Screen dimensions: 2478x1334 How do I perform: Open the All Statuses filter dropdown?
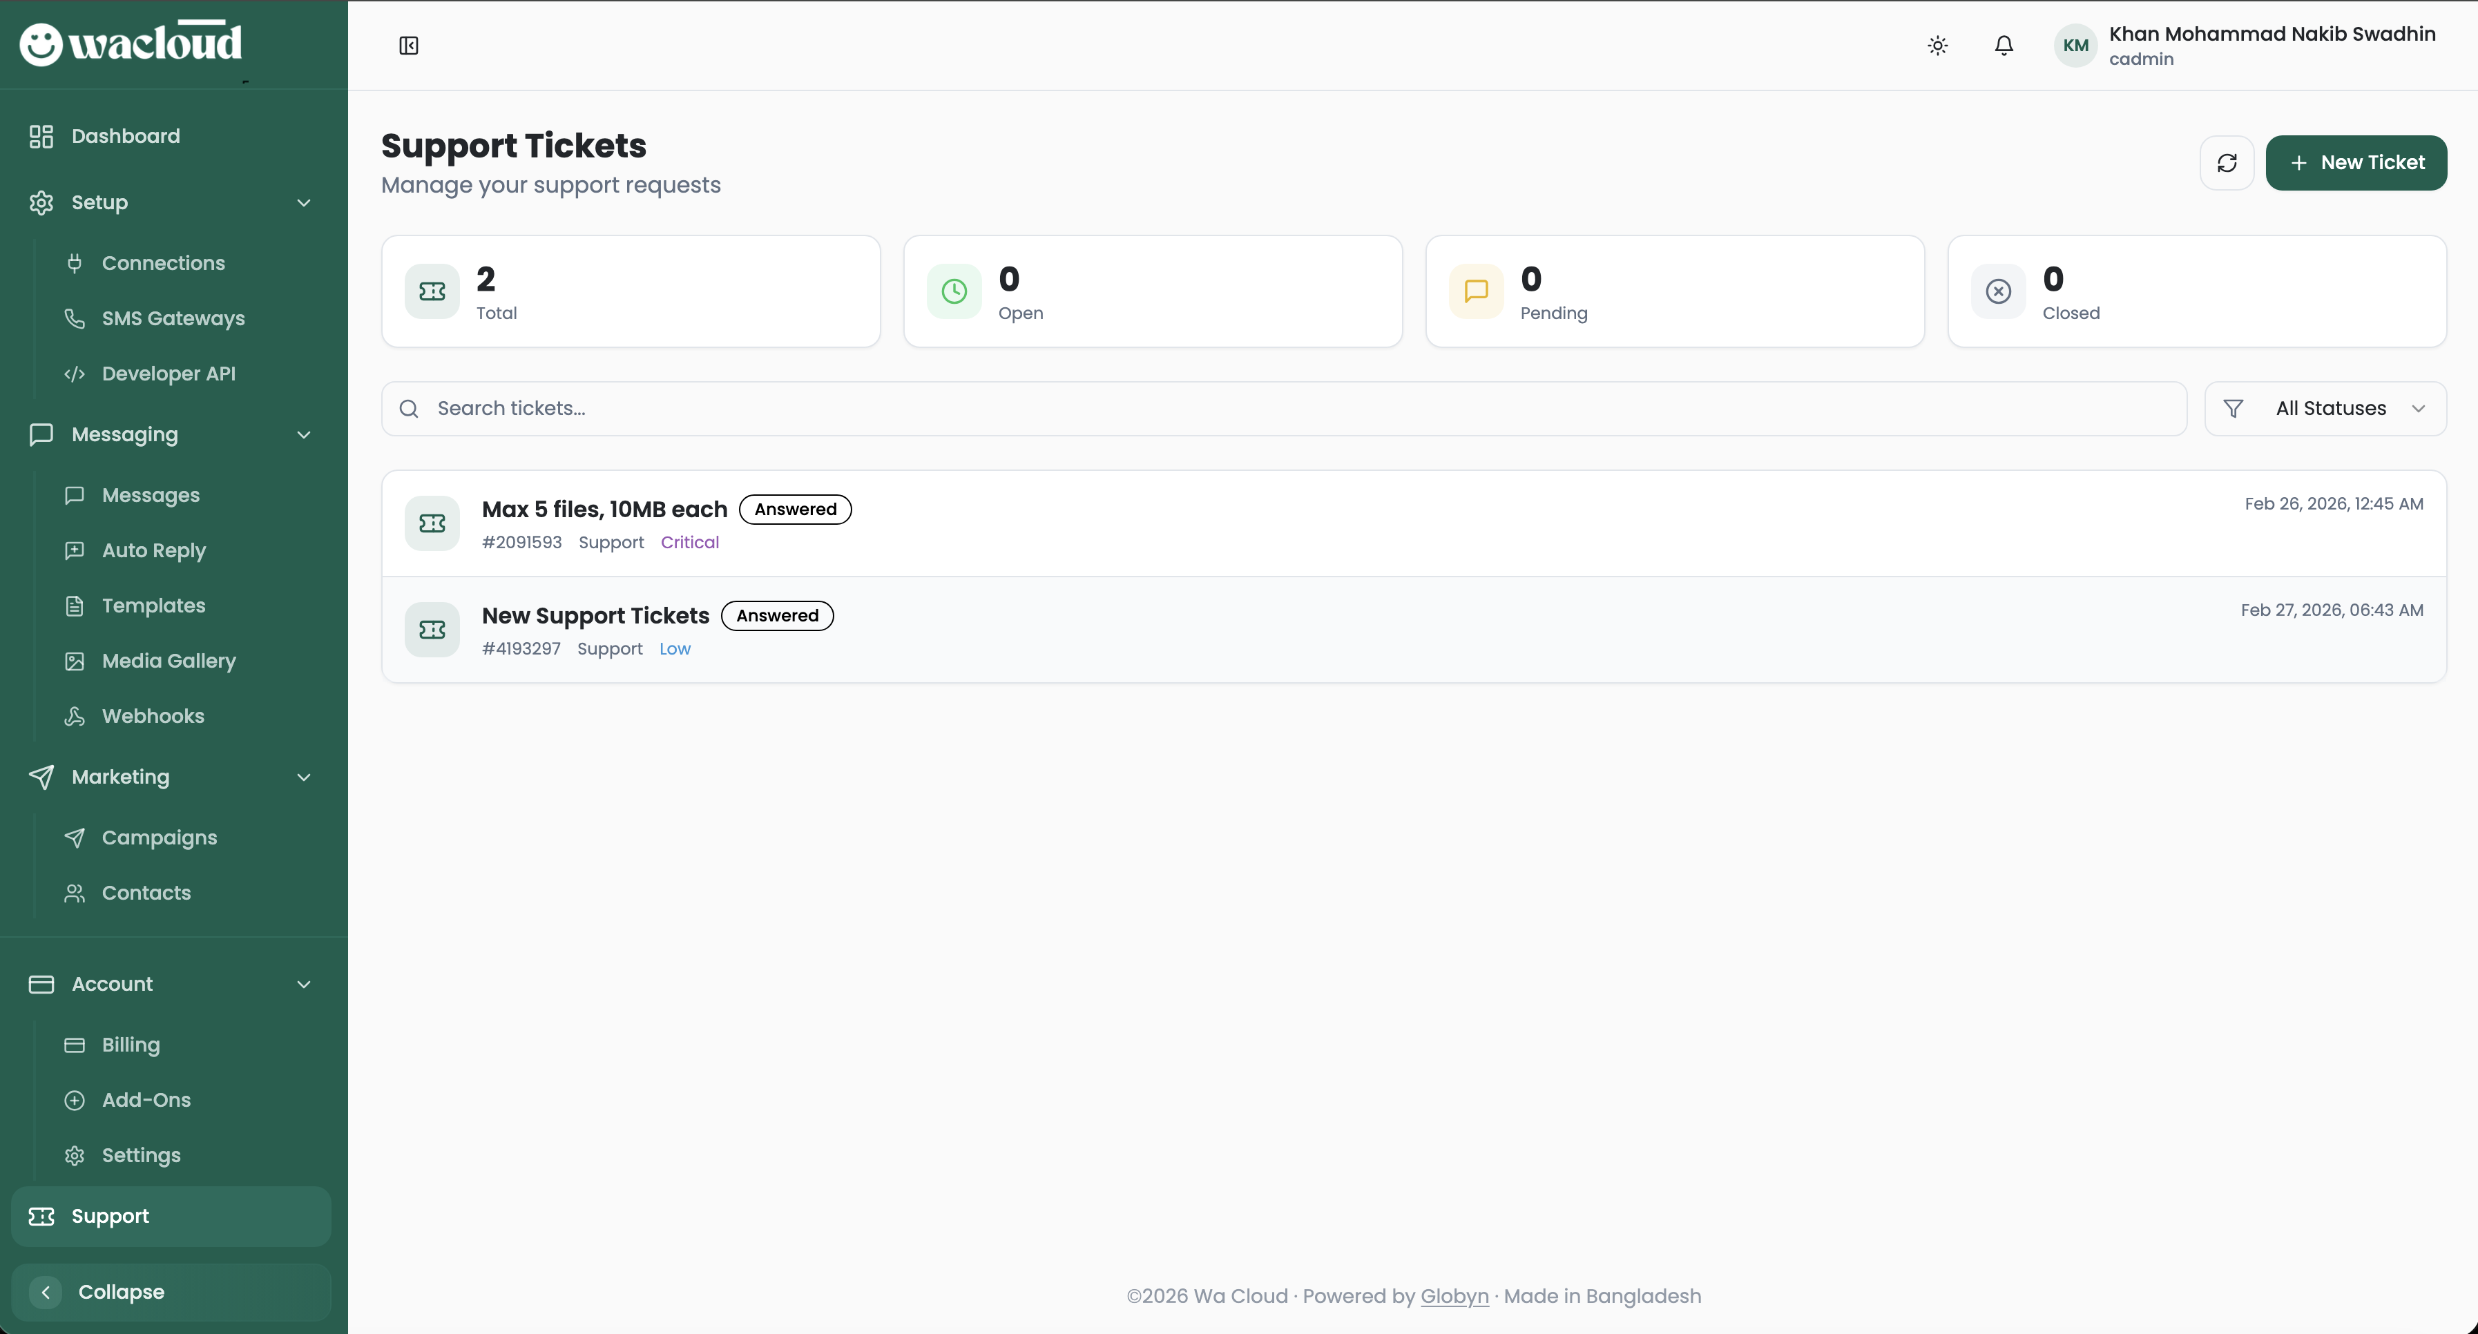pos(2325,409)
